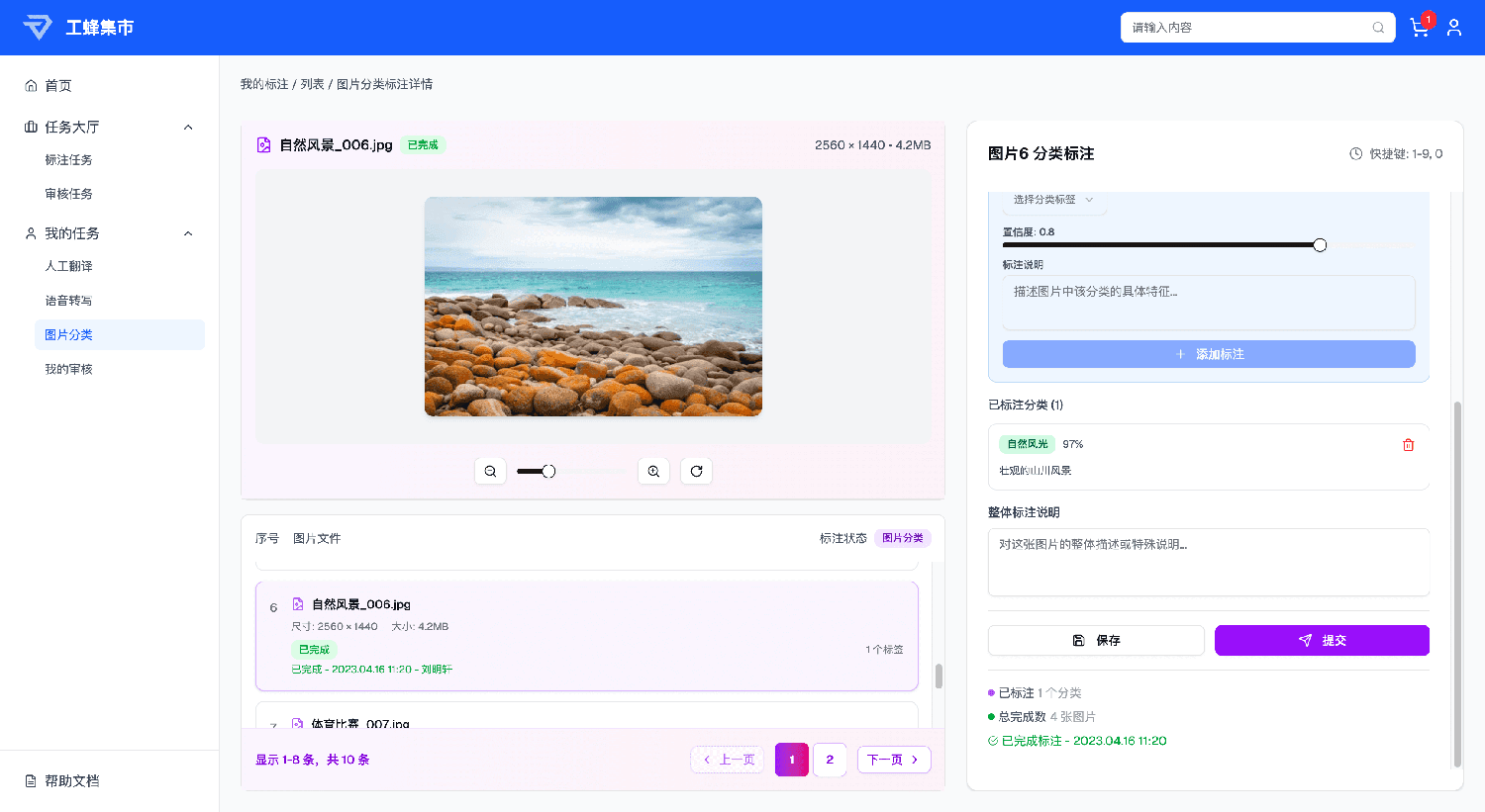Click the zoom out icon below the image
The height and width of the screenshot is (812, 1485).
coord(490,471)
